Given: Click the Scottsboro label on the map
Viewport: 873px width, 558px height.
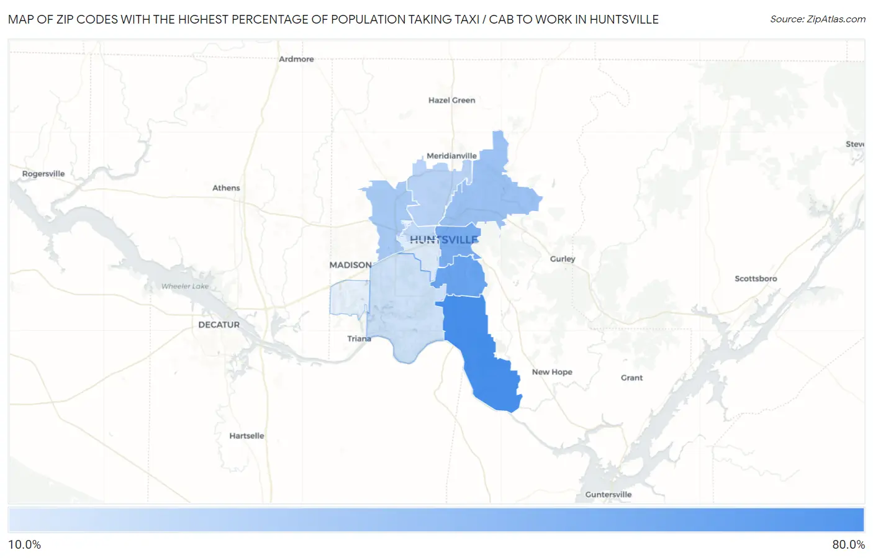Looking at the screenshot, I should pyautogui.click(x=756, y=279).
